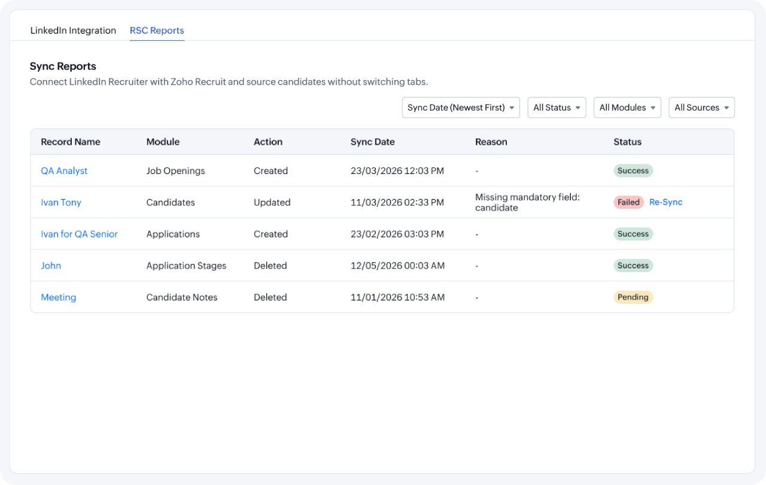Open the Sync Date (Newest First) dropdown

[461, 108]
